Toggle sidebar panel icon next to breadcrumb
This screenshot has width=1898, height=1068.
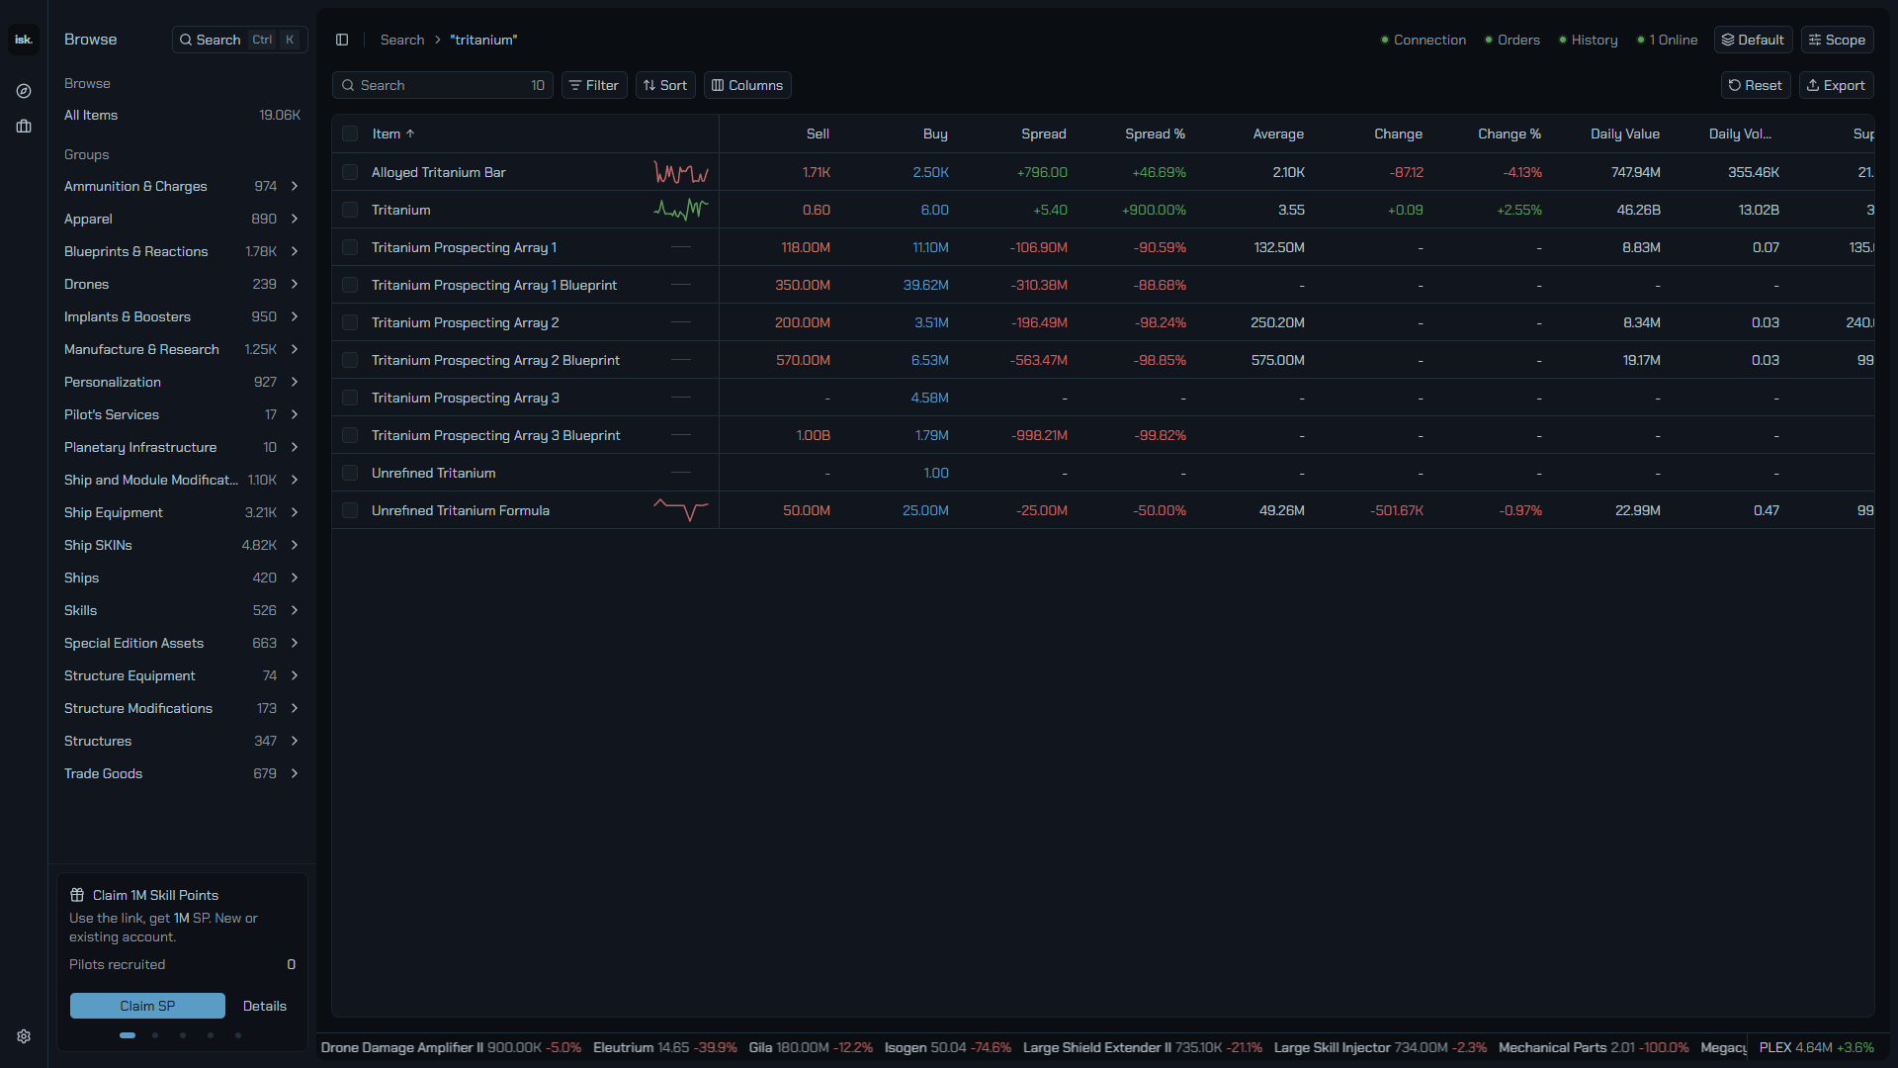(342, 40)
